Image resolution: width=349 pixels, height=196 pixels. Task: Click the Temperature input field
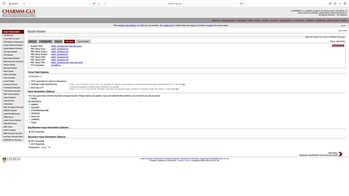pos(44,147)
